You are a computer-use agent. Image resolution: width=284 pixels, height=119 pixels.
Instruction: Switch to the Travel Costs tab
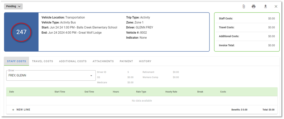[43, 61]
